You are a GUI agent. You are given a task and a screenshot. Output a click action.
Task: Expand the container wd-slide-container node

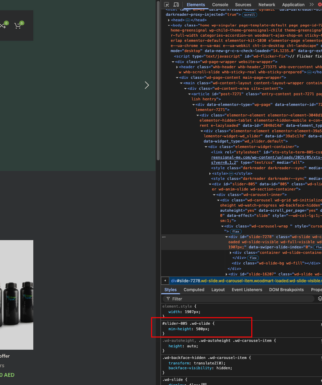point(230,253)
